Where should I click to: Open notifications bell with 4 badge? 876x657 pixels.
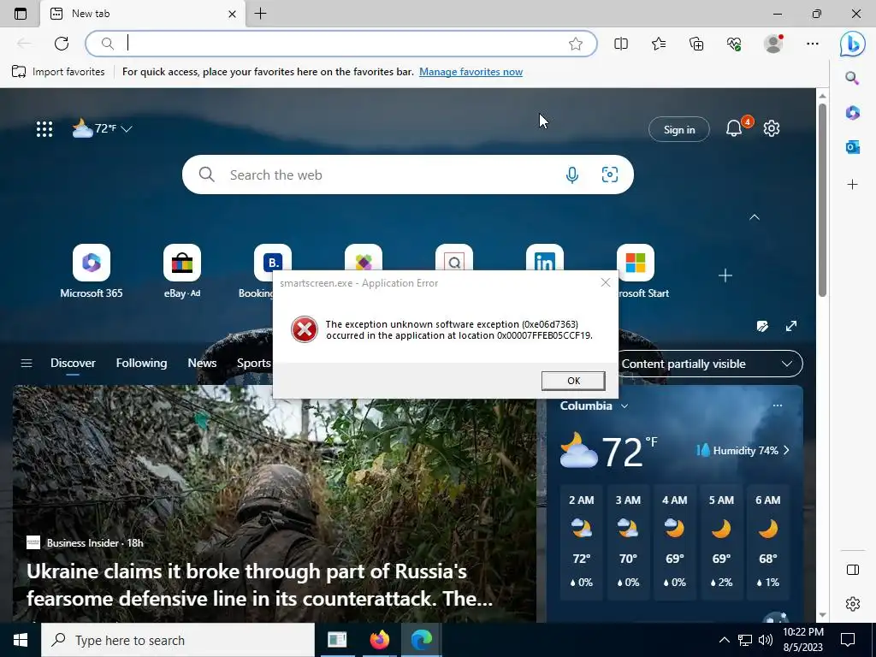pyautogui.click(x=735, y=128)
